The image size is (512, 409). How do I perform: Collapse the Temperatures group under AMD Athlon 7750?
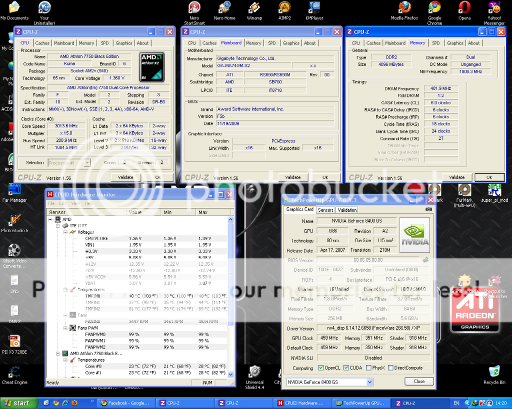(x=65, y=360)
